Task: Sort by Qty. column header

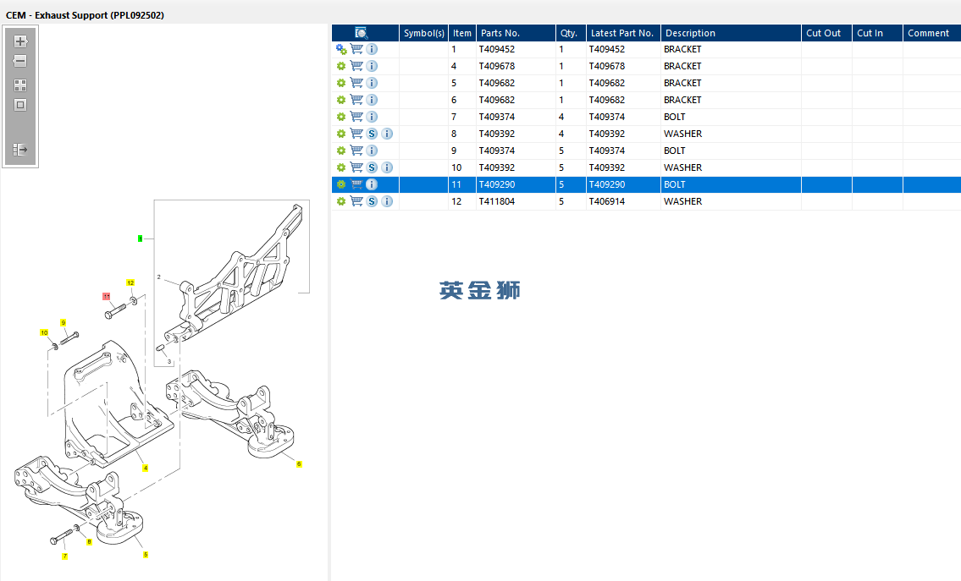Action: click(572, 33)
